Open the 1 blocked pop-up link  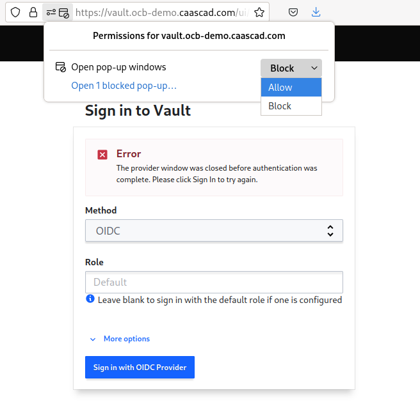pos(124,86)
